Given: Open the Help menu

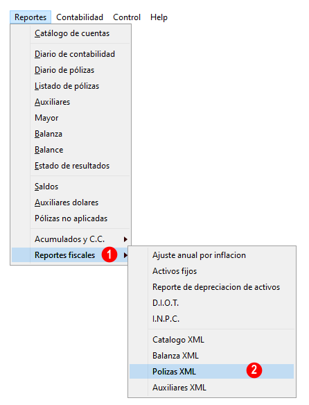Looking at the screenshot, I should point(159,17).
